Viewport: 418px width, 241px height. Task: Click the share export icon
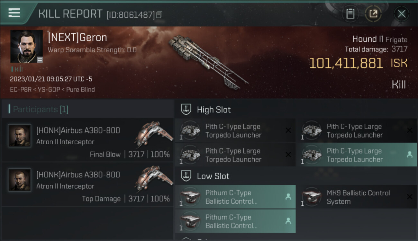point(373,14)
